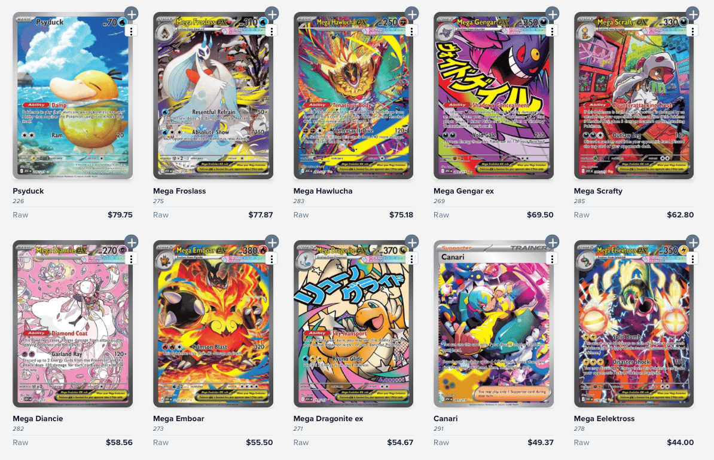Open Mega Froslass card title link
The image size is (714, 460).
click(179, 191)
